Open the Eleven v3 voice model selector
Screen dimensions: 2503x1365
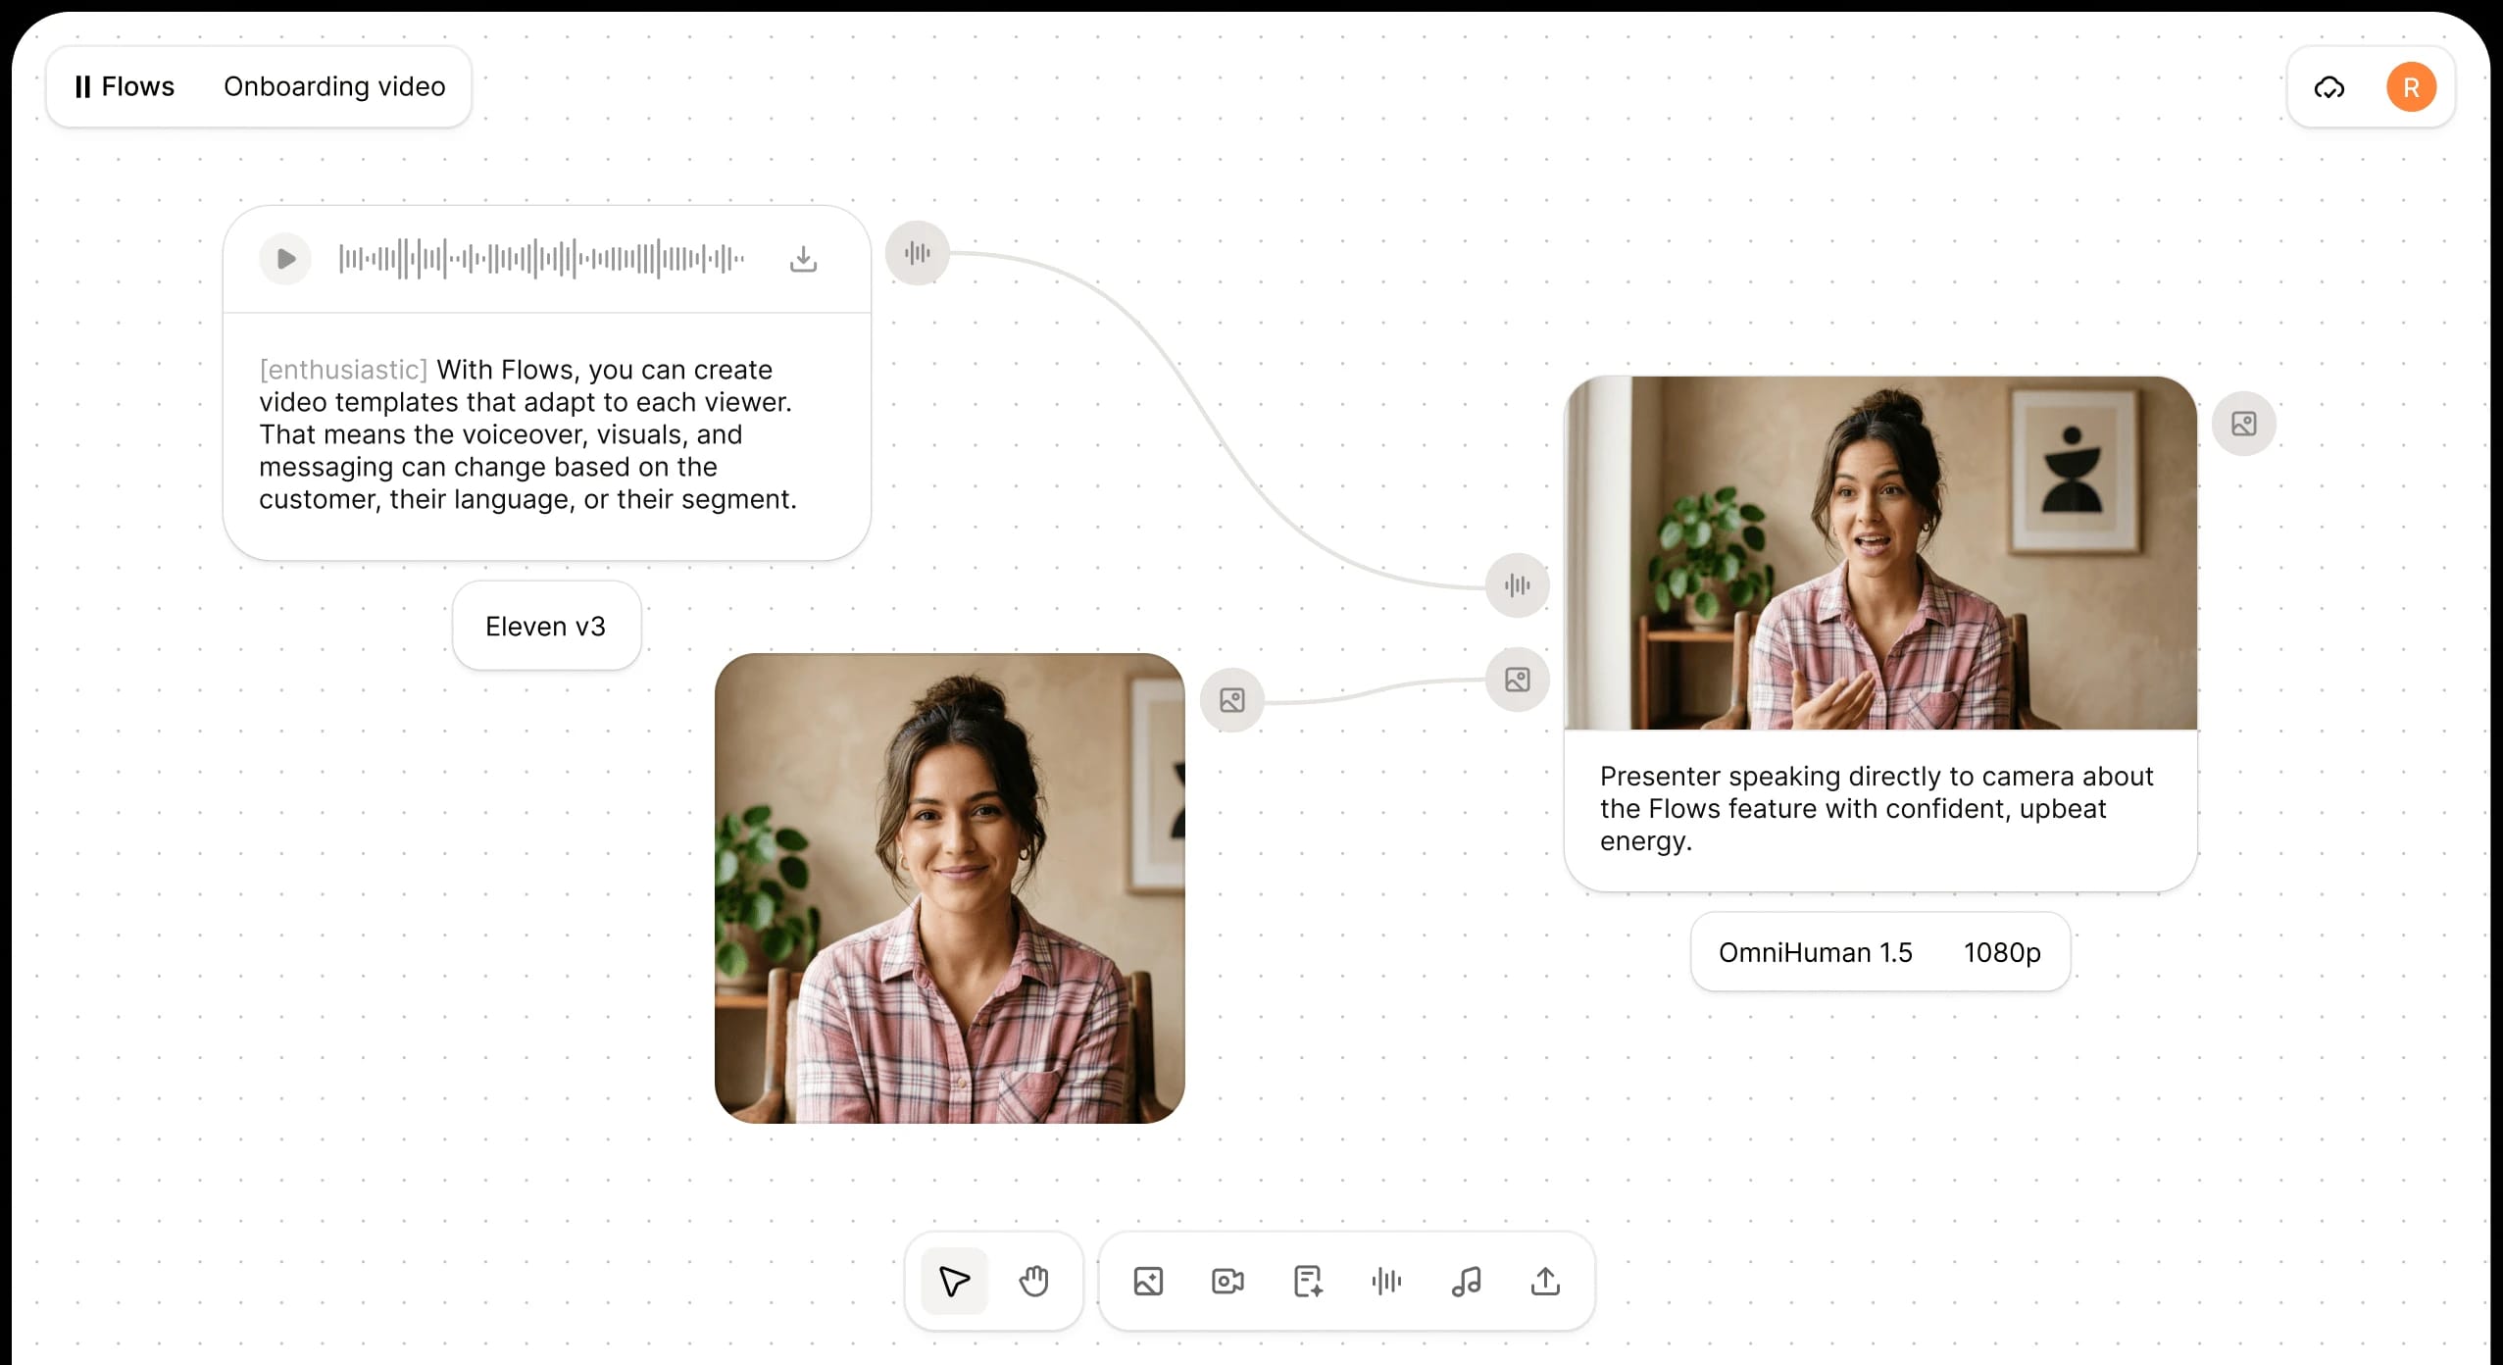(546, 626)
